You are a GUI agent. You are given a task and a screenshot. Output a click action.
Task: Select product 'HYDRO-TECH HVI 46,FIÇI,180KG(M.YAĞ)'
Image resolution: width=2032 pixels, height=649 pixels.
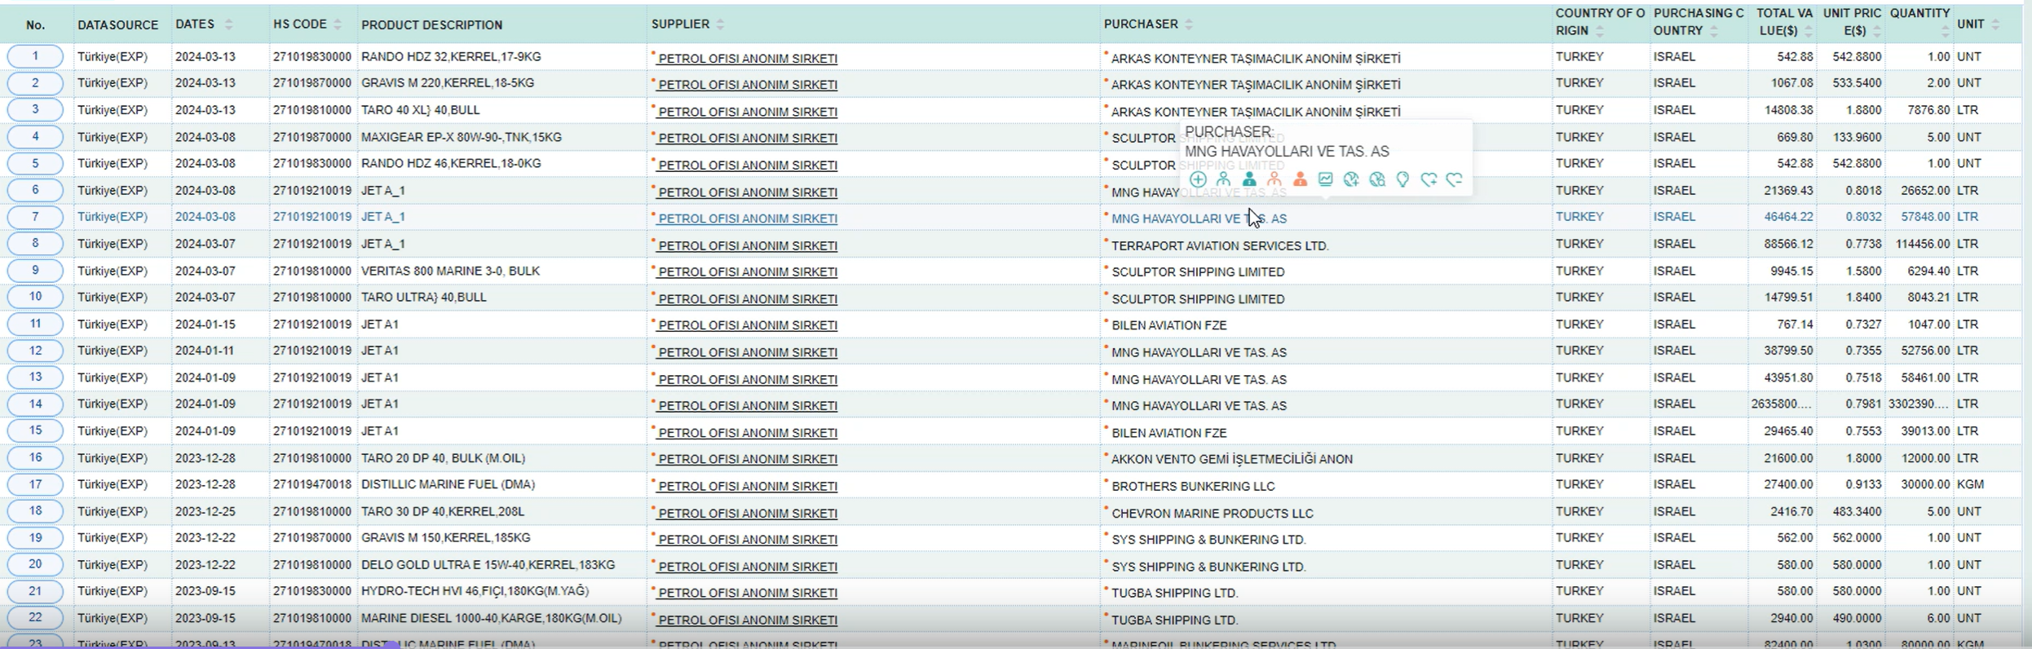point(475,591)
